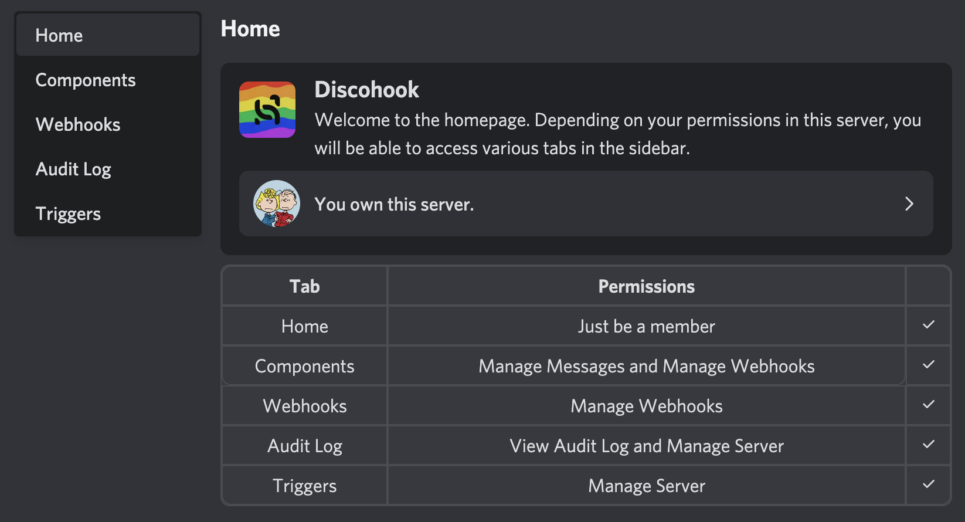Screen dimensions: 965x522
Task: Open the Home tab in sidebar
Action: point(108,35)
